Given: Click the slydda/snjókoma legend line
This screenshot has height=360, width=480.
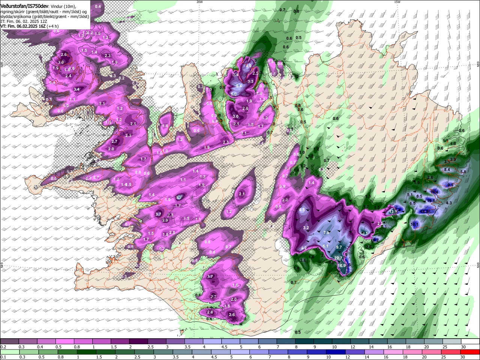Looking at the screenshot, I should (45, 16).
